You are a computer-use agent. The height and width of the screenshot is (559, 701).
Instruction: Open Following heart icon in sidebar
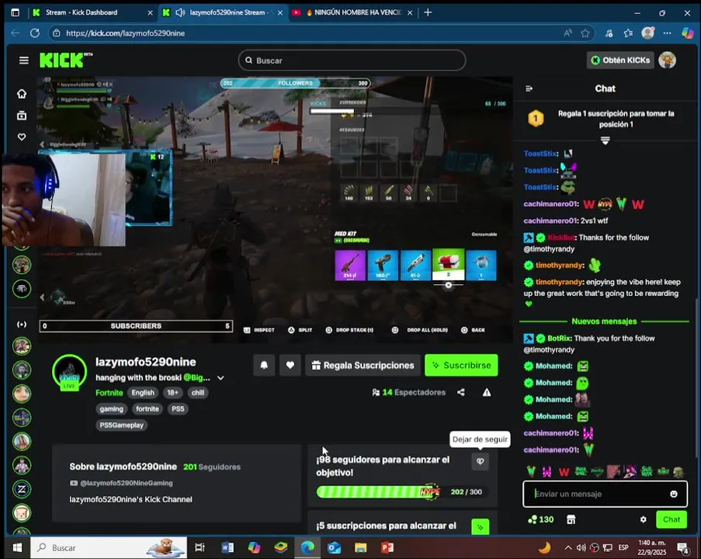tap(22, 137)
